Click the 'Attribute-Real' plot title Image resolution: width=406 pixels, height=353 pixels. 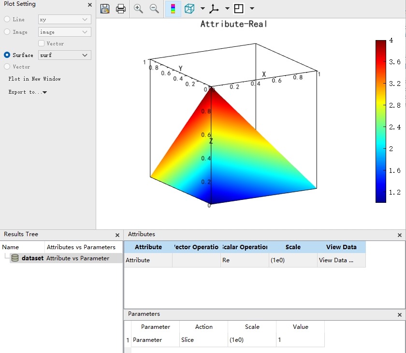pos(233,24)
